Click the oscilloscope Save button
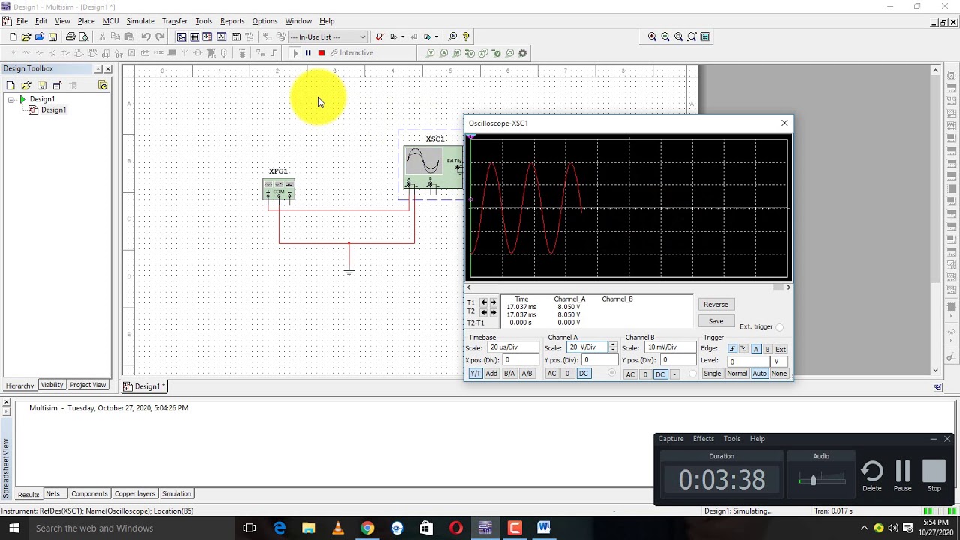960x540 pixels. [715, 321]
